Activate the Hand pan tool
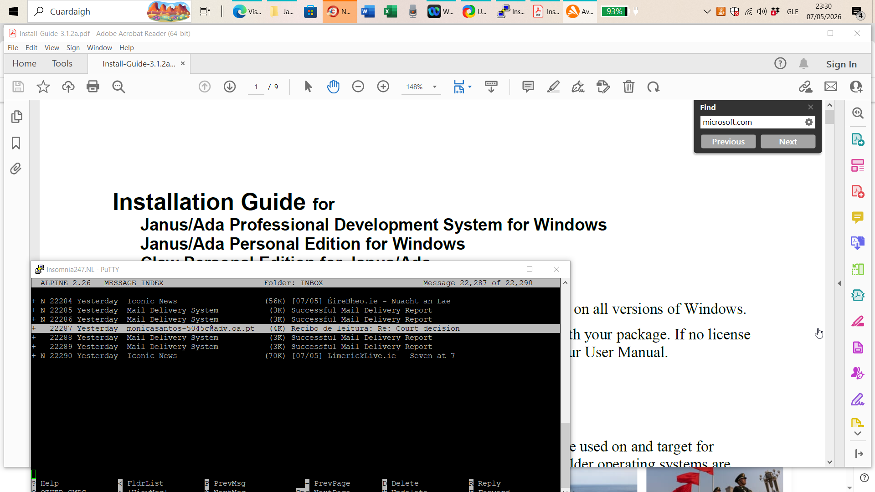875x492 pixels. click(x=333, y=87)
